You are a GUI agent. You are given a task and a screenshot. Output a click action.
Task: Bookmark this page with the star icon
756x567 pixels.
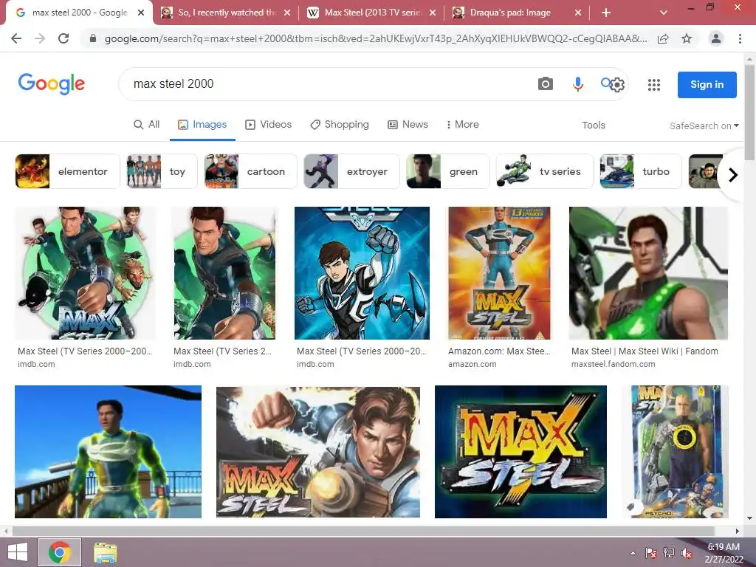coord(687,38)
